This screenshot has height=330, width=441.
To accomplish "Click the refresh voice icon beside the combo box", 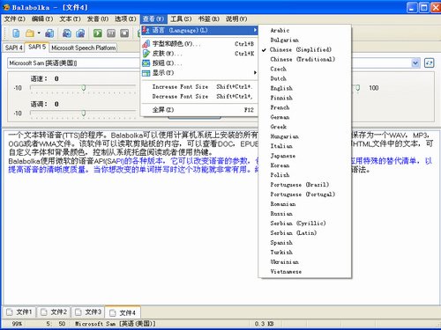I will pyautogui.click(x=429, y=63).
